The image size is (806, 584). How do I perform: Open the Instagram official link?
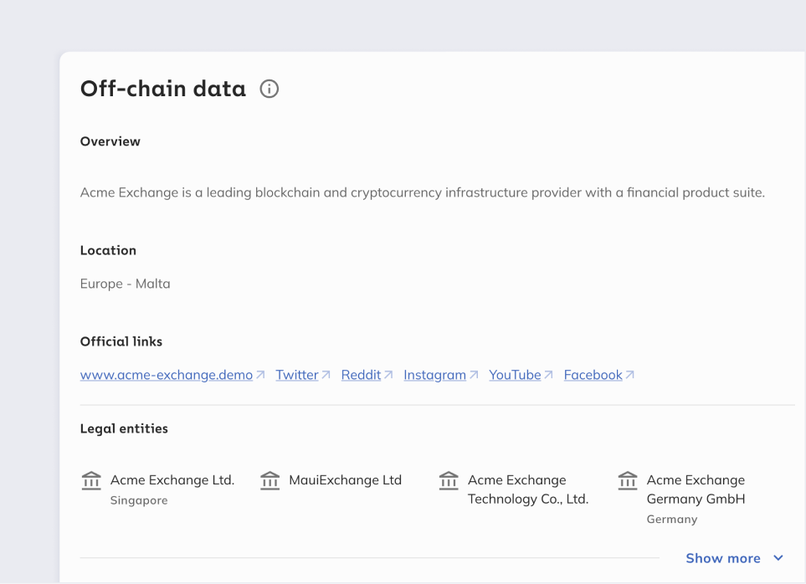(x=434, y=375)
